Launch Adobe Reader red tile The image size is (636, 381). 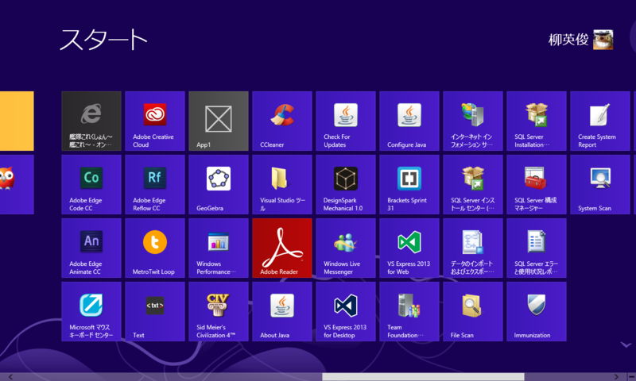282,248
